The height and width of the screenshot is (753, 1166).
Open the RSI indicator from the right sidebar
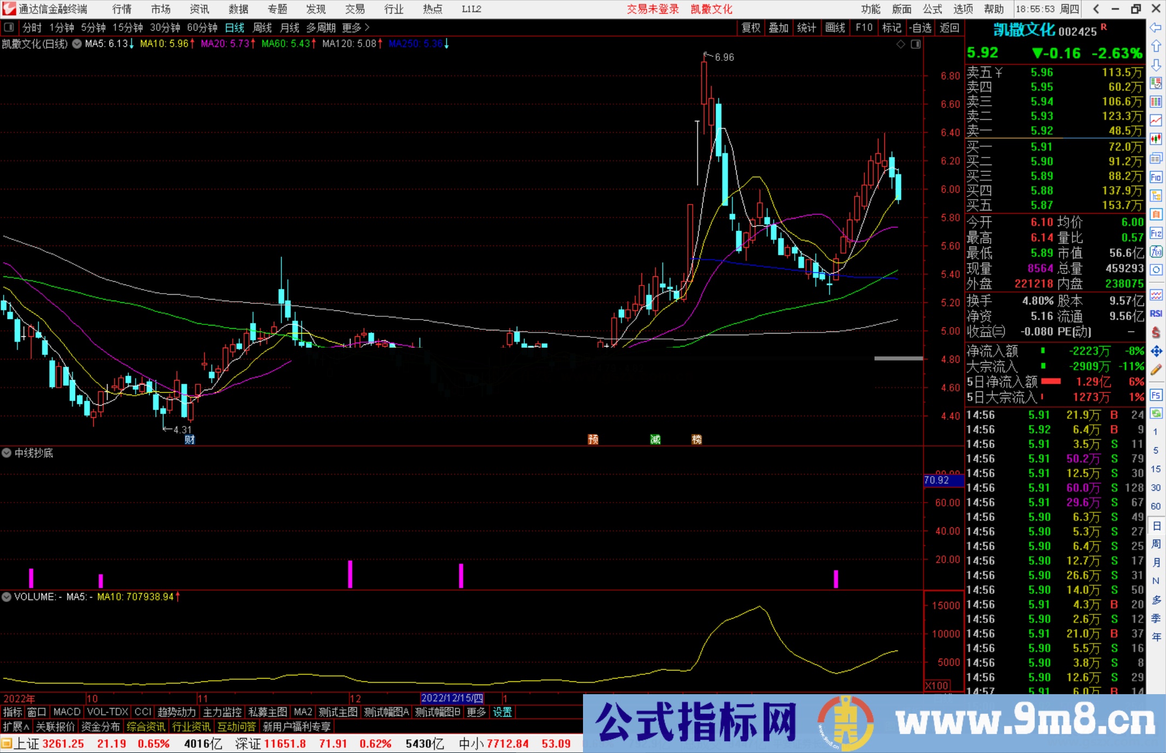coord(1156,313)
